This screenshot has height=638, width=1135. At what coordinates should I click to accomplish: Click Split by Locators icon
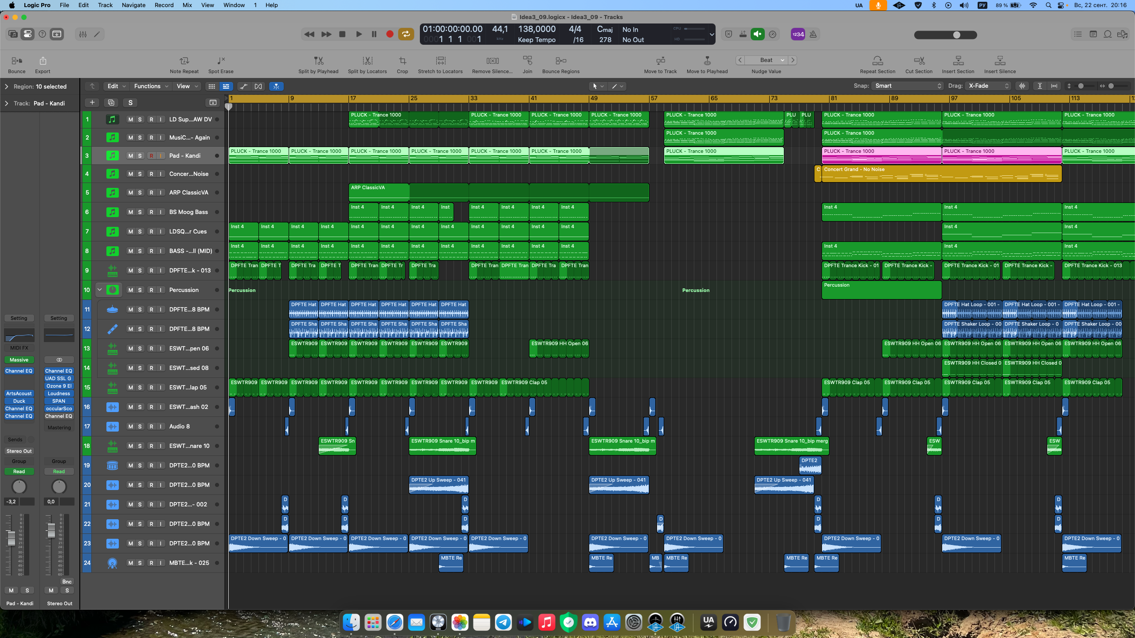pyautogui.click(x=367, y=61)
